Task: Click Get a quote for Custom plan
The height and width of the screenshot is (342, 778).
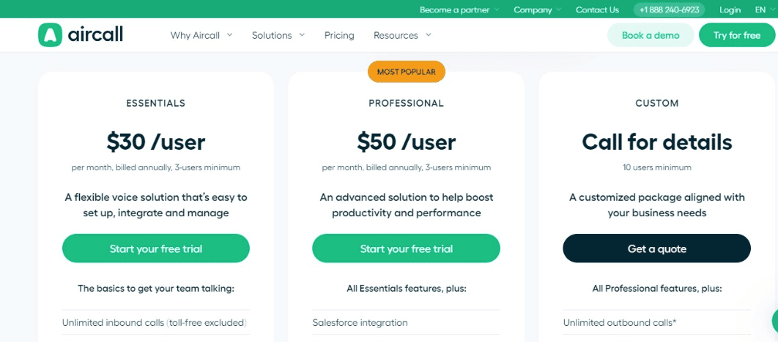Action: click(657, 248)
